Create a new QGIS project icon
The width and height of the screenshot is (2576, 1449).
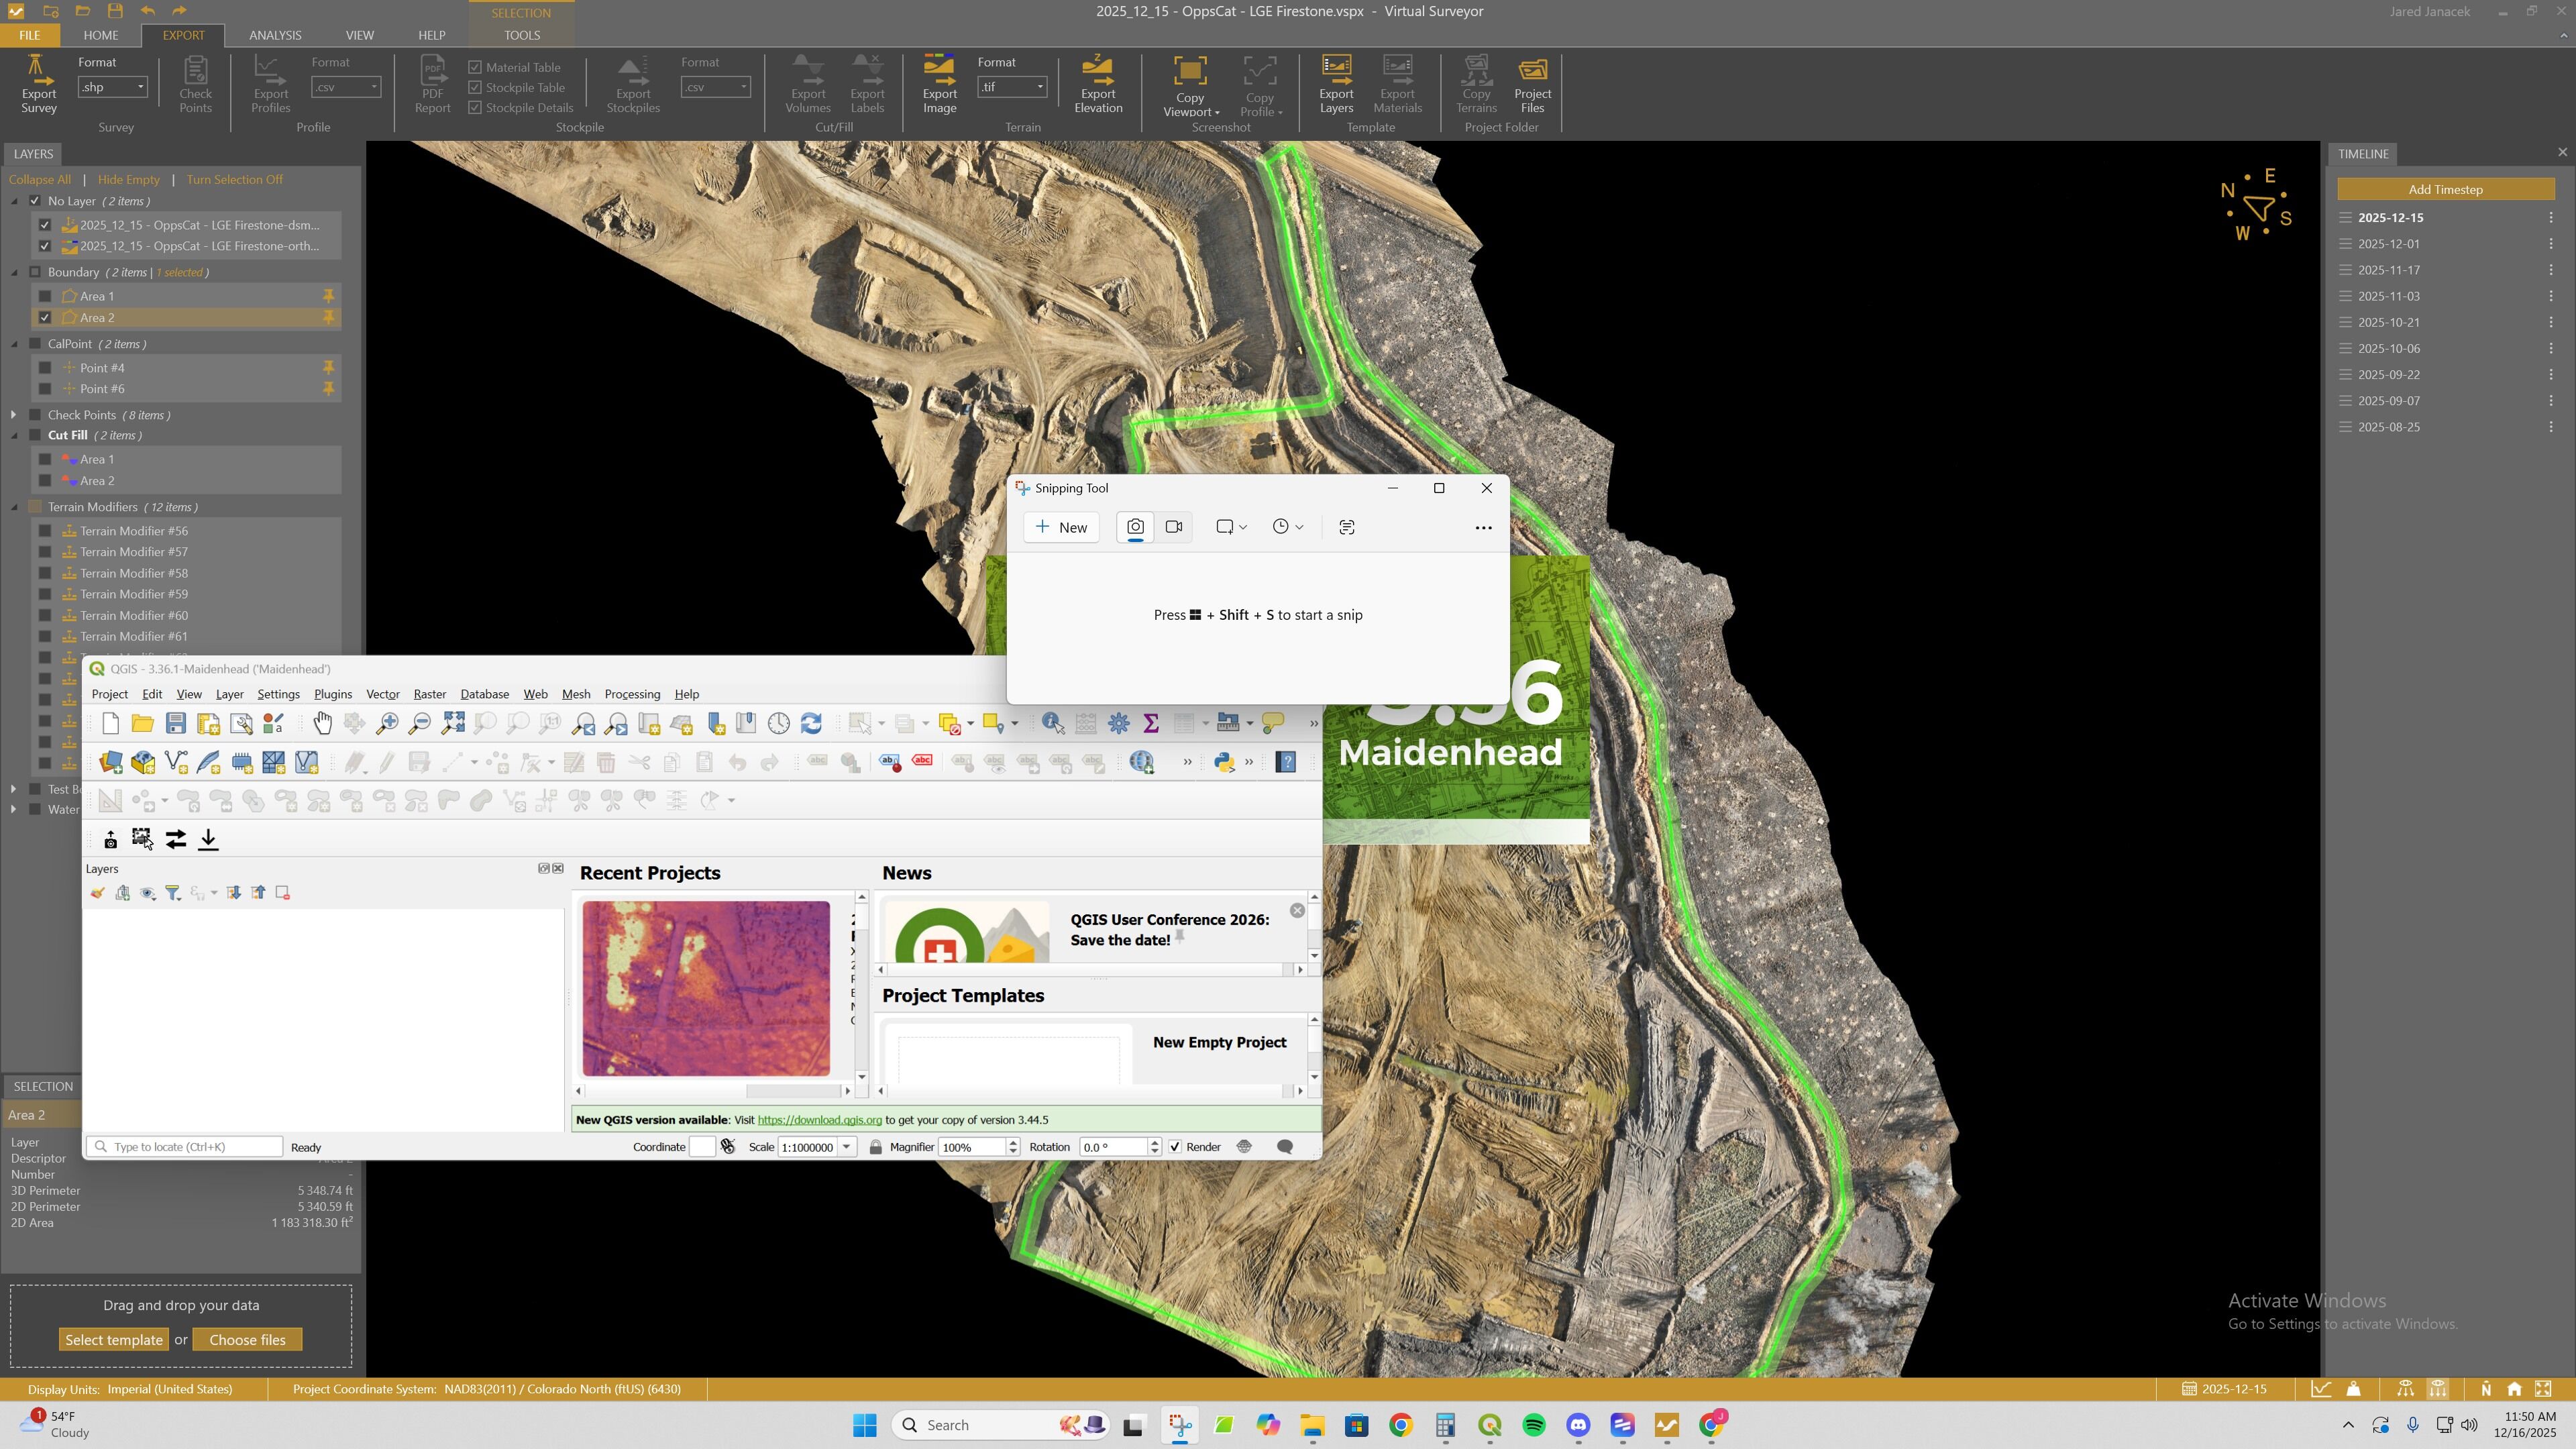110,723
